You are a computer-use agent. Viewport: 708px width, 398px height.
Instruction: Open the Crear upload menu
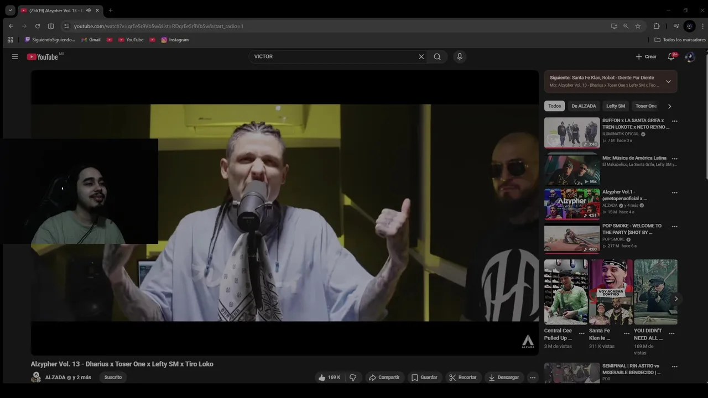pyautogui.click(x=646, y=56)
